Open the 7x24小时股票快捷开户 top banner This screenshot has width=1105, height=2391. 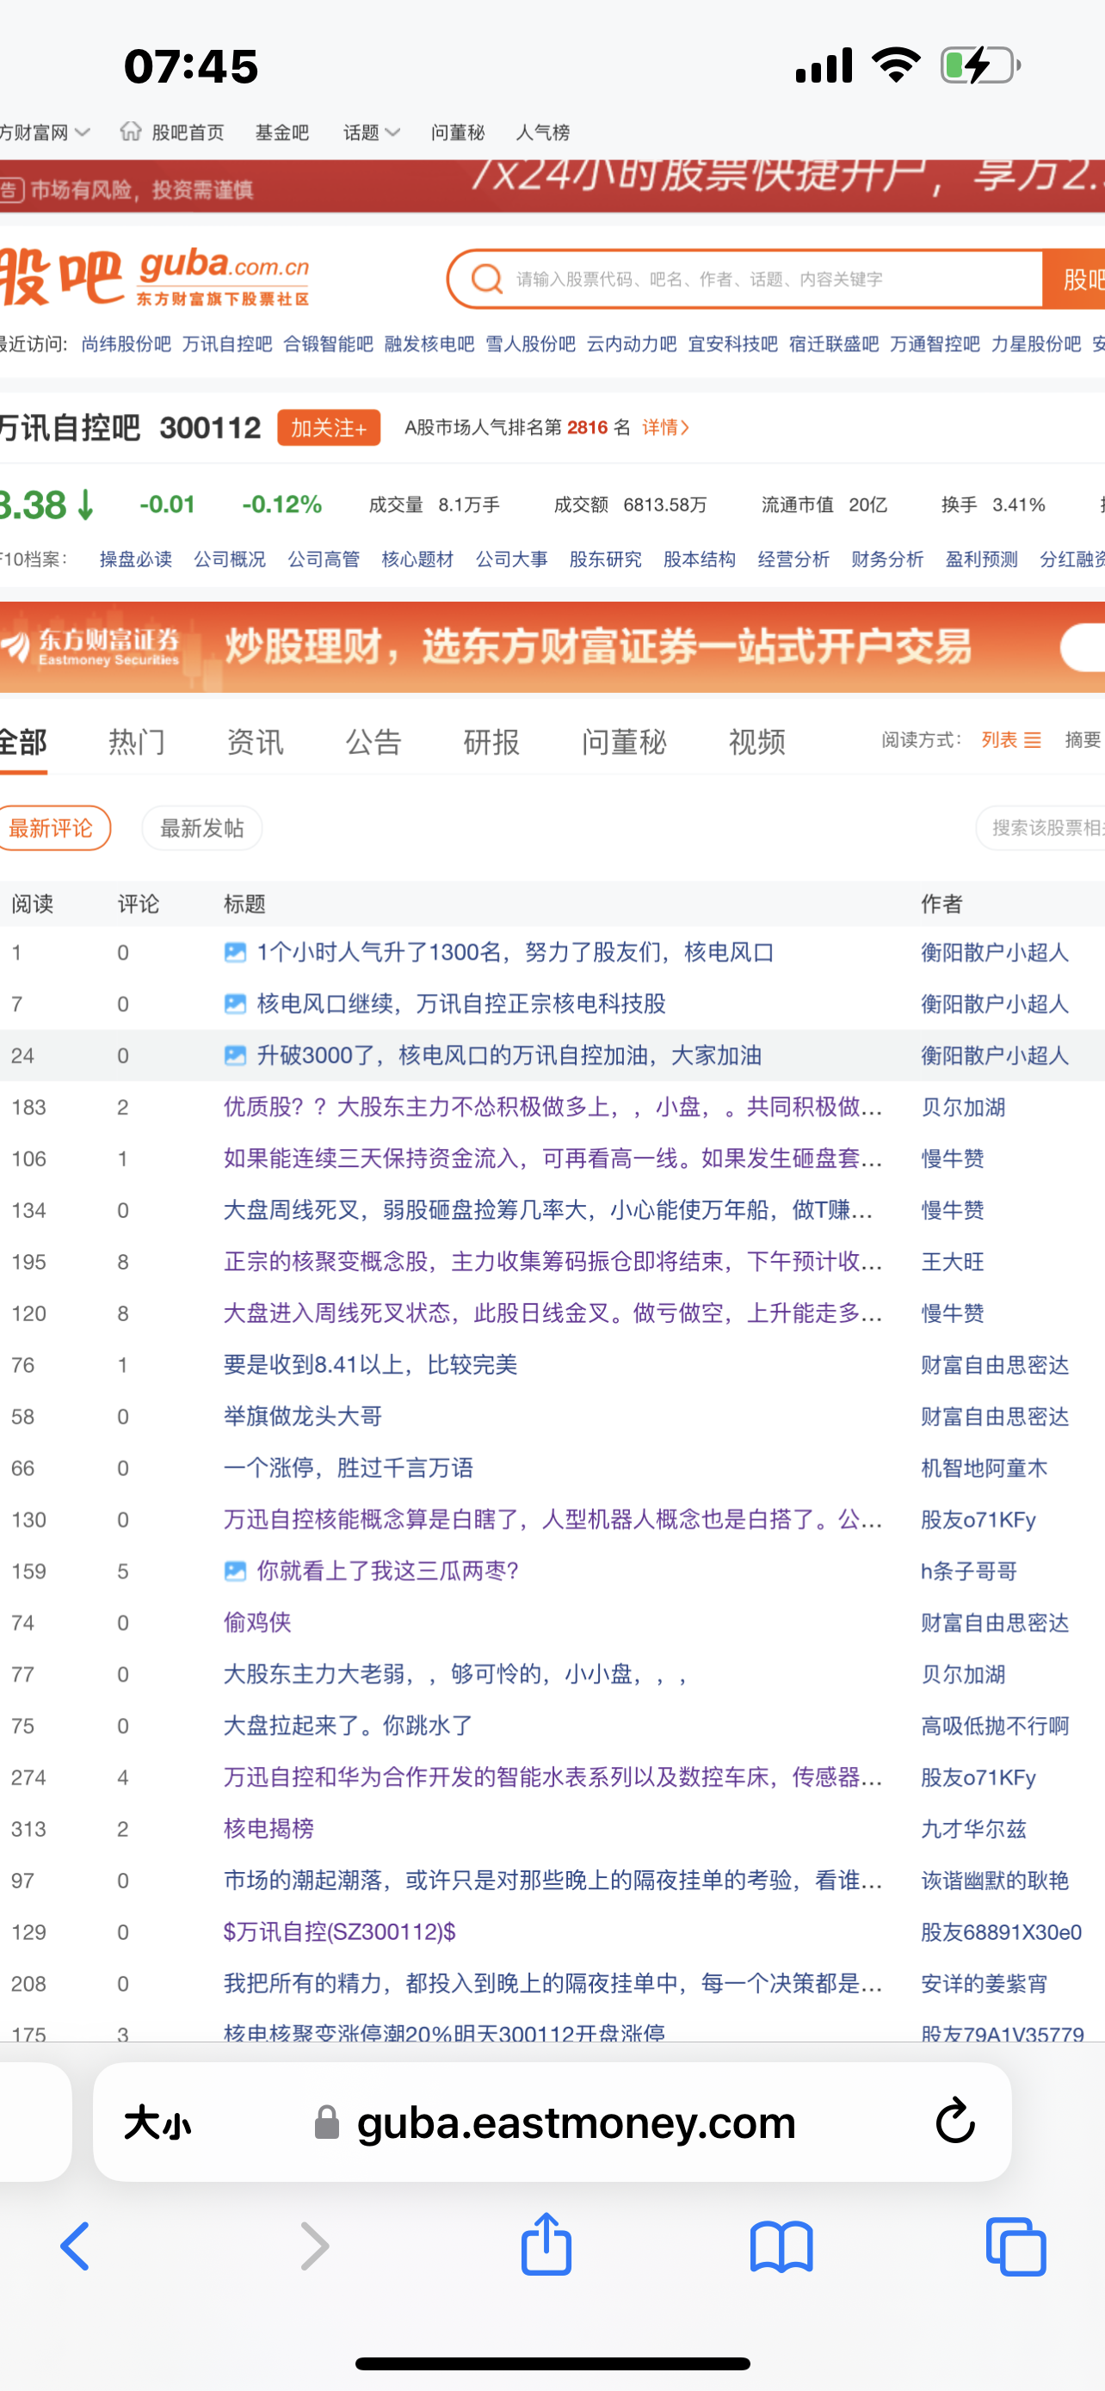552,187
